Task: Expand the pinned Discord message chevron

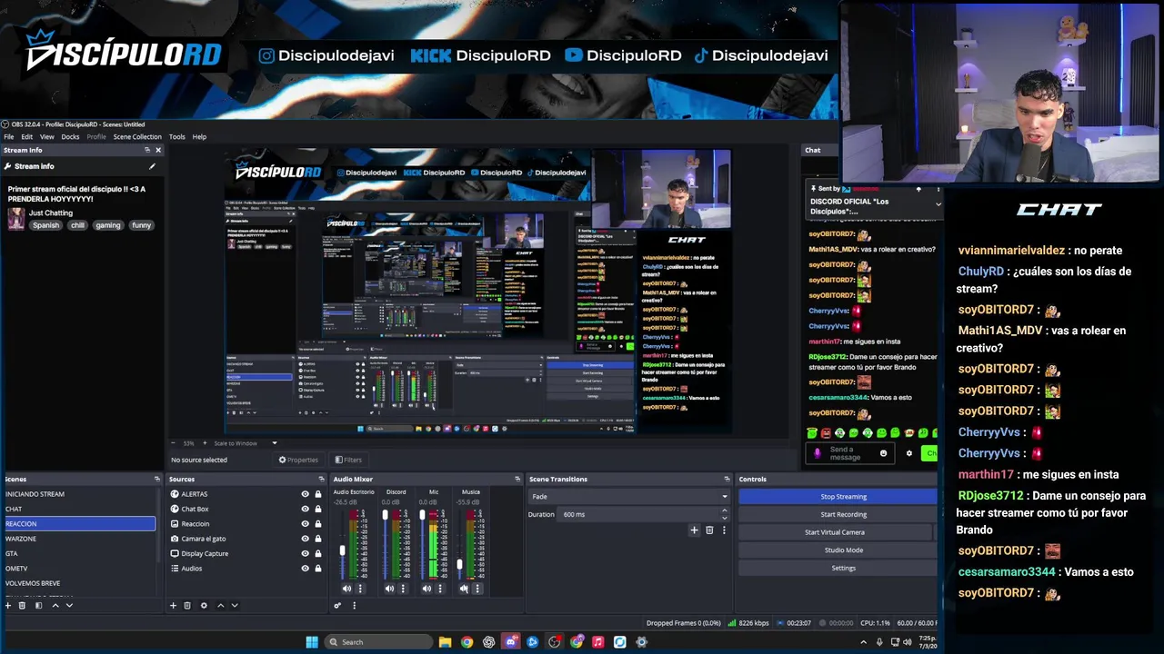Action: click(938, 204)
